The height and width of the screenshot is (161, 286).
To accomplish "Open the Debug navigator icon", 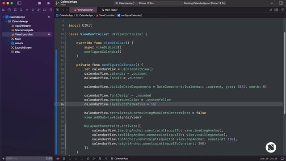I will (x=39, y=10).
